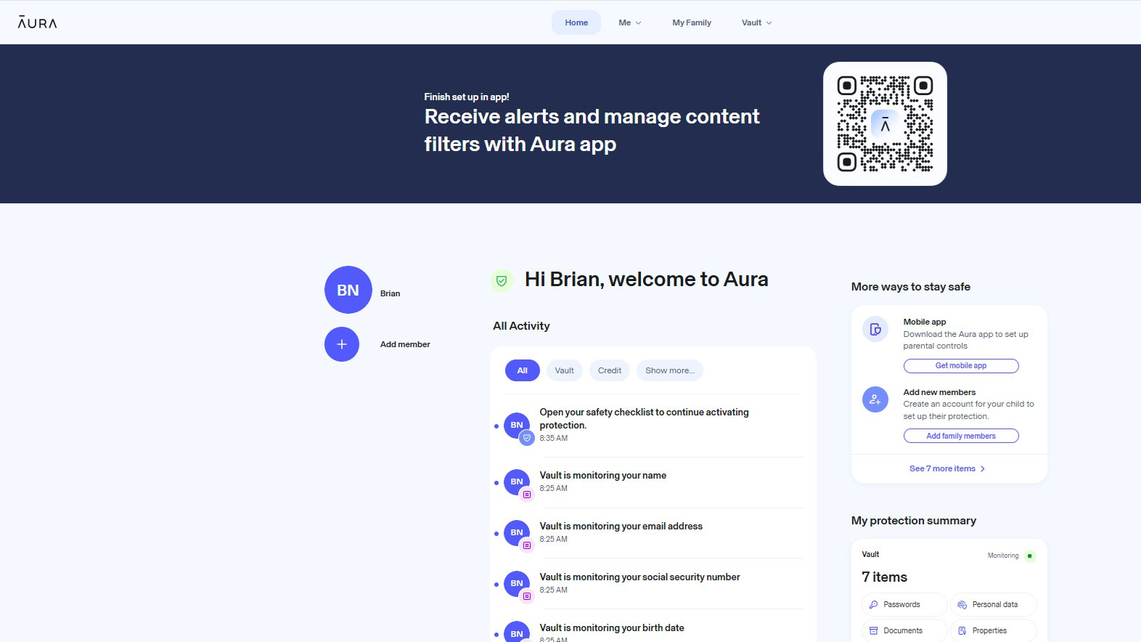Click the '7 items' Vault count
Screen dimensions: 1141x642
point(884,577)
